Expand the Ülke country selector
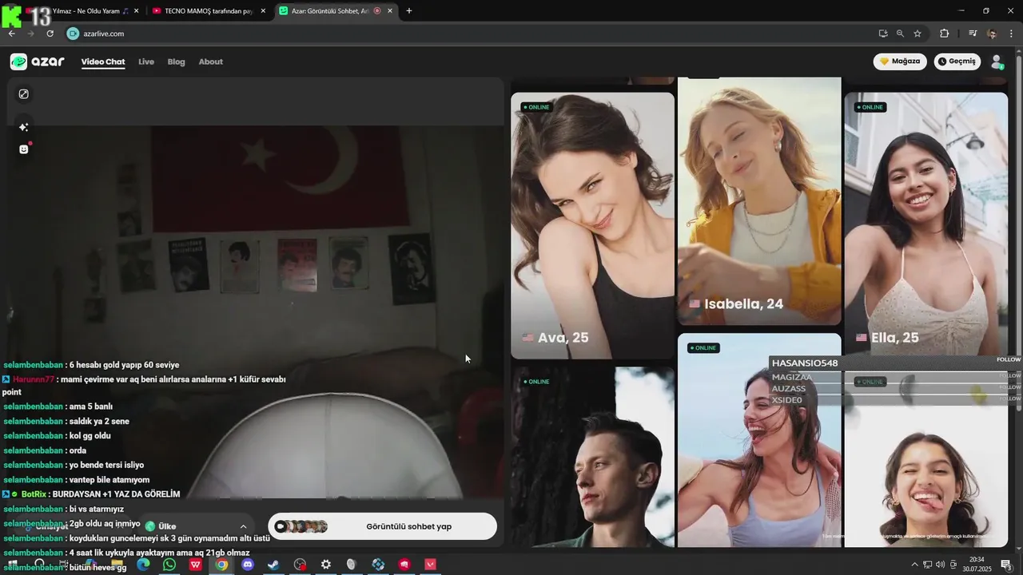Viewport: 1023px width, 575px height. click(196, 526)
